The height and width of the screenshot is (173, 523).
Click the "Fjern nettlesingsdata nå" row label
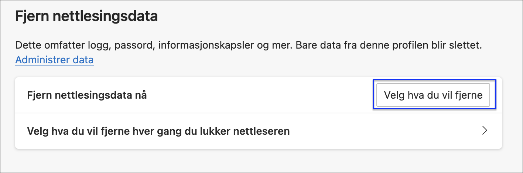87,95
